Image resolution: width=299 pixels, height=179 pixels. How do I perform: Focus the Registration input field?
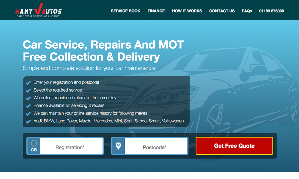coord(71,146)
